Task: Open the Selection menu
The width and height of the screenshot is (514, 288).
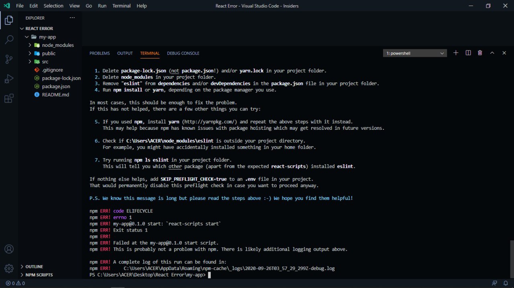Action: (53, 6)
